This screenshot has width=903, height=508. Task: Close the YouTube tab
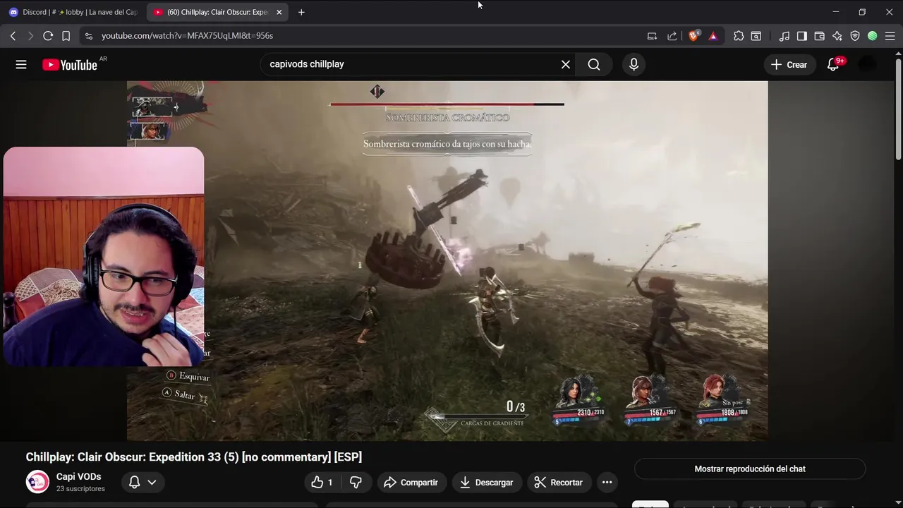pyautogui.click(x=279, y=12)
